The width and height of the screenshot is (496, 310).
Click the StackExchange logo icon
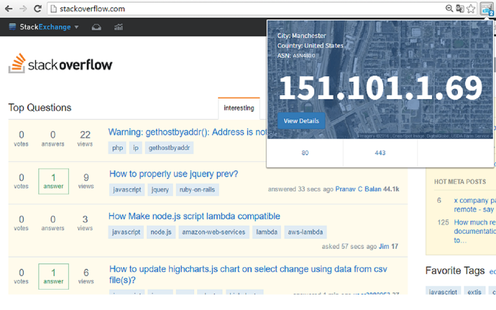(x=13, y=27)
